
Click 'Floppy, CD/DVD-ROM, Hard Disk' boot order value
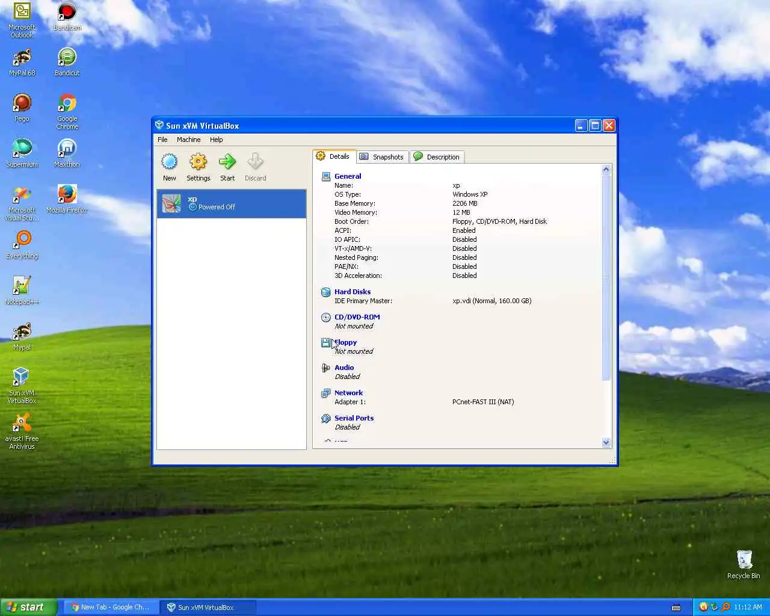(x=499, y=221)
